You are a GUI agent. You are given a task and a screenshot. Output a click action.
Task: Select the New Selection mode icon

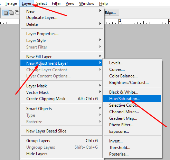click(6, 13)
